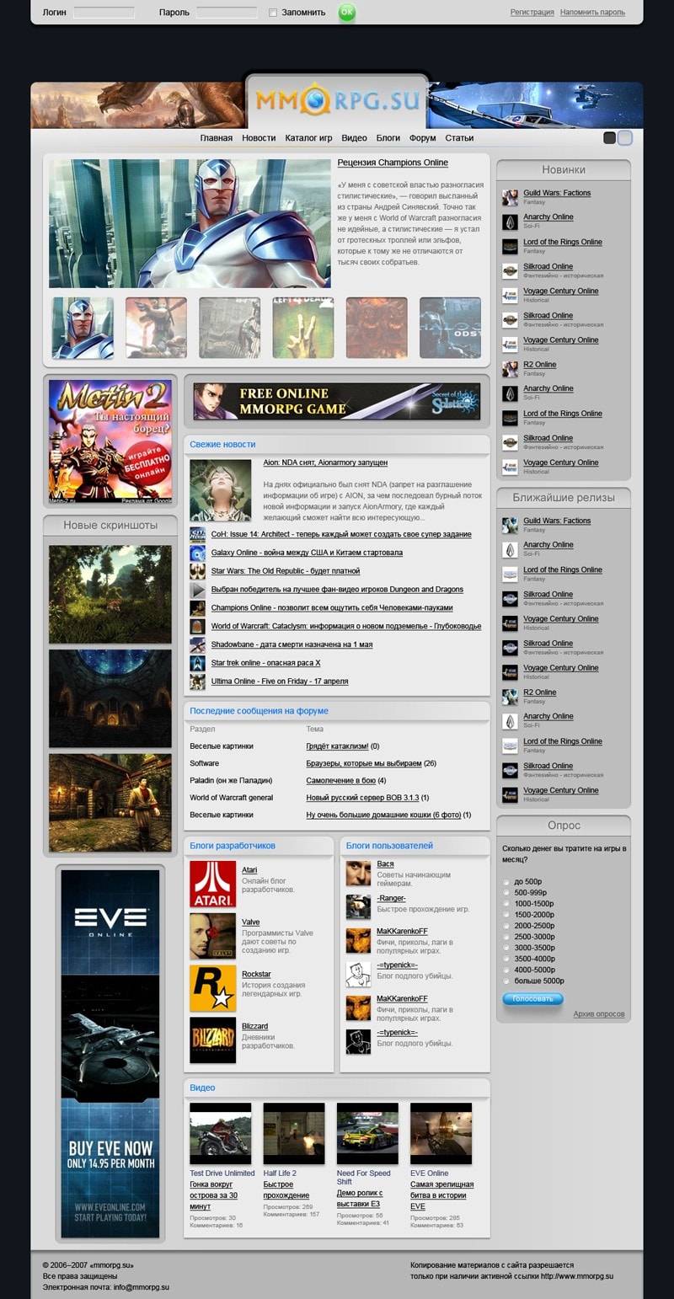Select the 1500-2000р poll option
The width and height of the screenshot is (674, 1299).
[506, 915]
